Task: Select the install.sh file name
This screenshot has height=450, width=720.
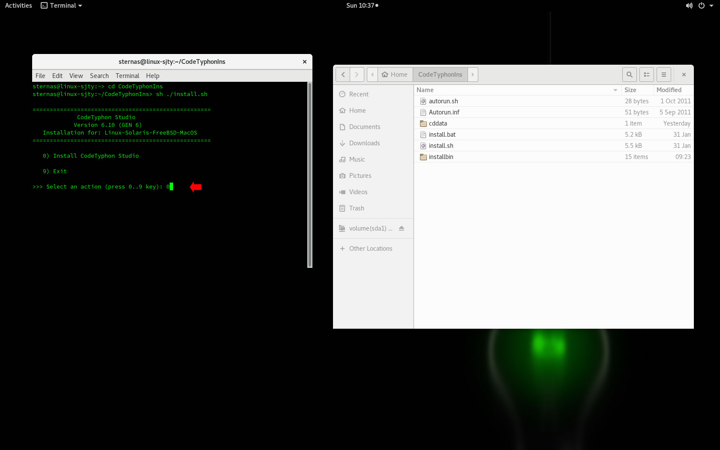Action: (441, 146)
